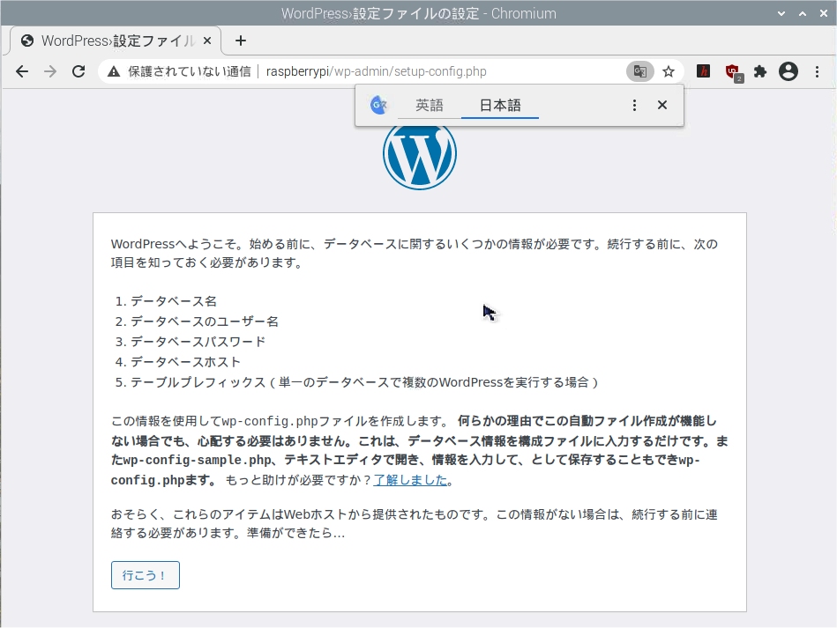Screen dimensions: 837x628
Task: Open the red 'h' extension icon
Action: coord(703,71)
